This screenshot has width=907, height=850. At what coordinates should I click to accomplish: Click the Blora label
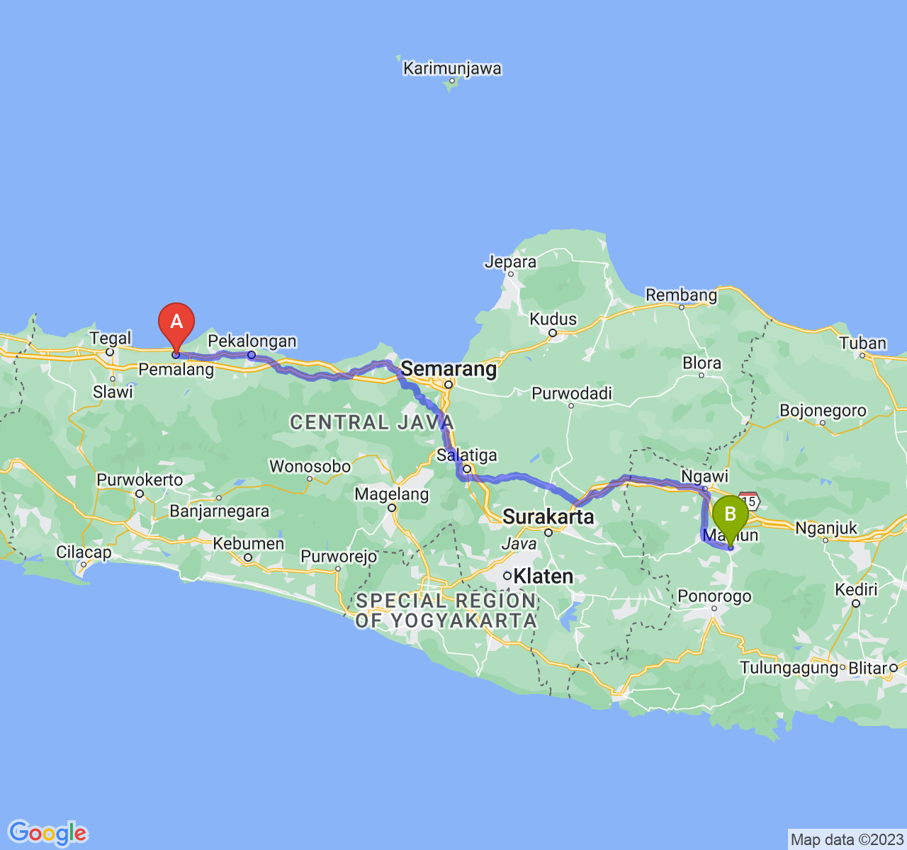[702, 363]
